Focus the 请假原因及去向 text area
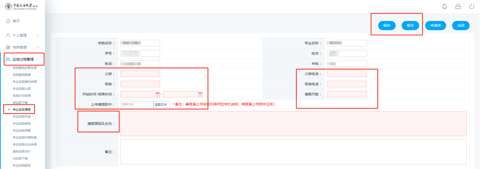 pyautogui.click(x=293, y=124)
